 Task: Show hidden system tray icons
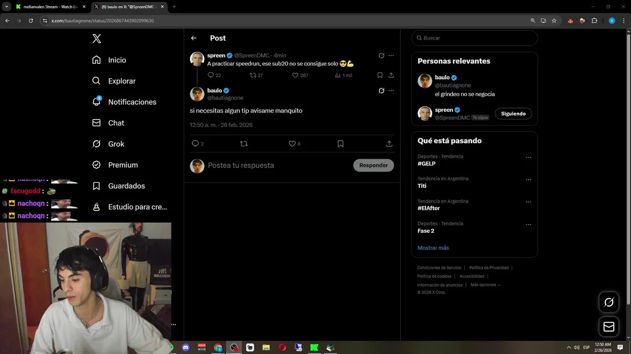pyautogui.click(x=568, y=348)
